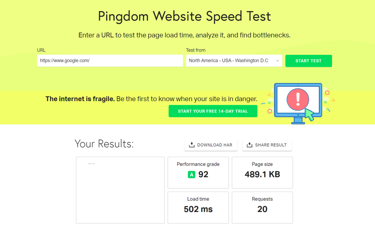Start your free 14-day trial

click(x=213, y=111)
